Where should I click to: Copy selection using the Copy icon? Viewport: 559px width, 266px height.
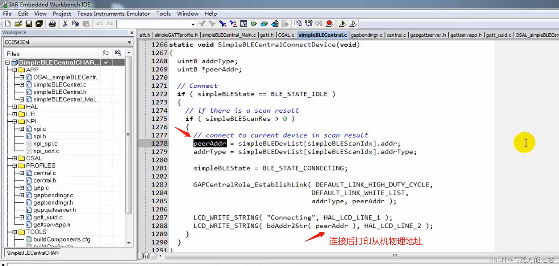(x=76, y=24)
